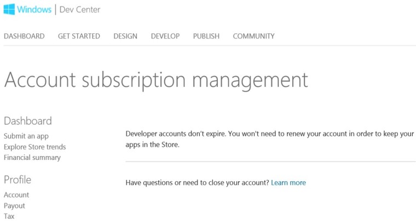Go to Payout settings

[14, 206]
